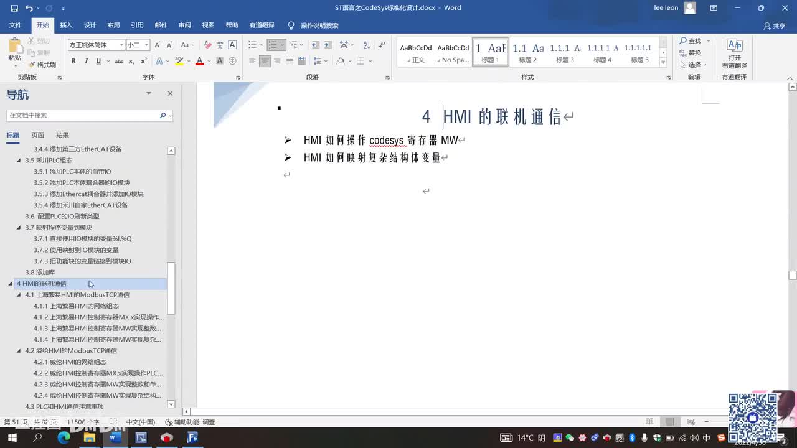Image resolution: width=797 pixels, height=448 pixels.
Task: Collapse the 3.5 禾川PLC组态 heading
Action: point(19,161)
